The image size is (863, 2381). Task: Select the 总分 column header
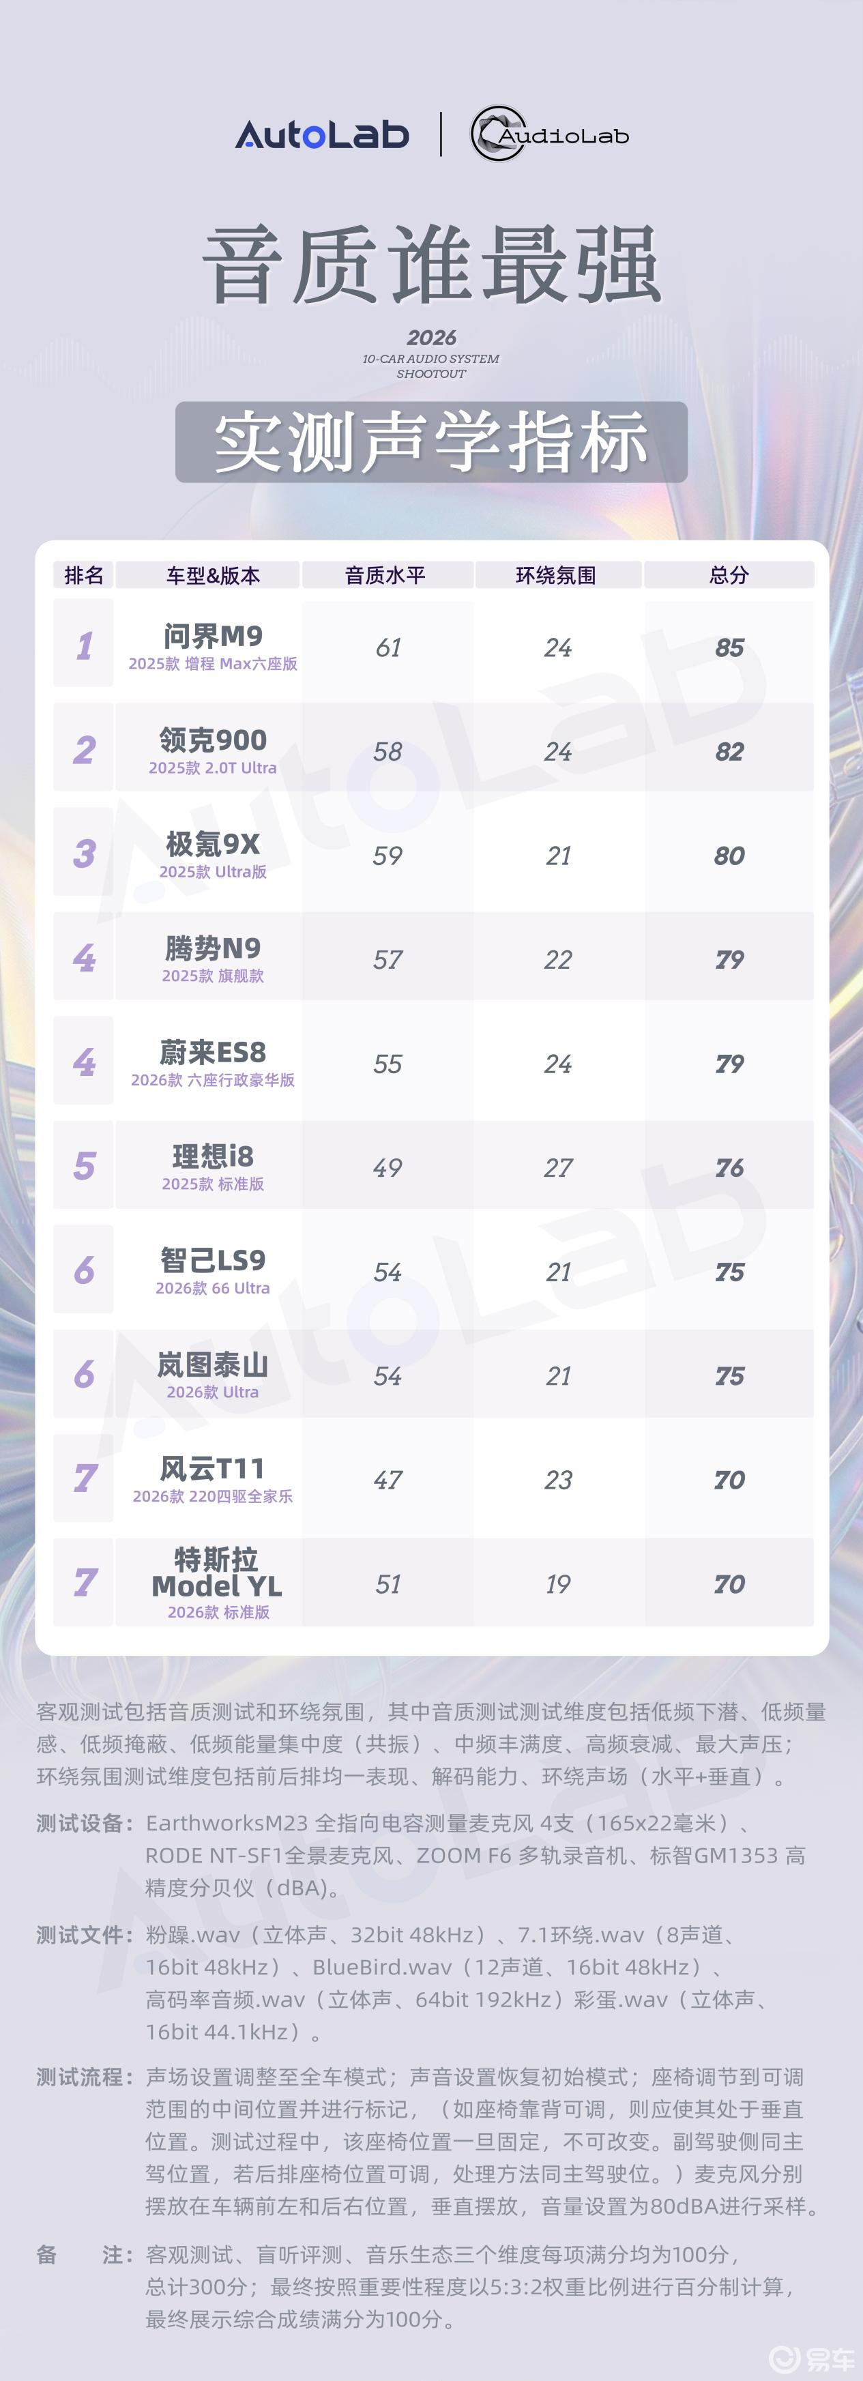click(x=728, y=575)
